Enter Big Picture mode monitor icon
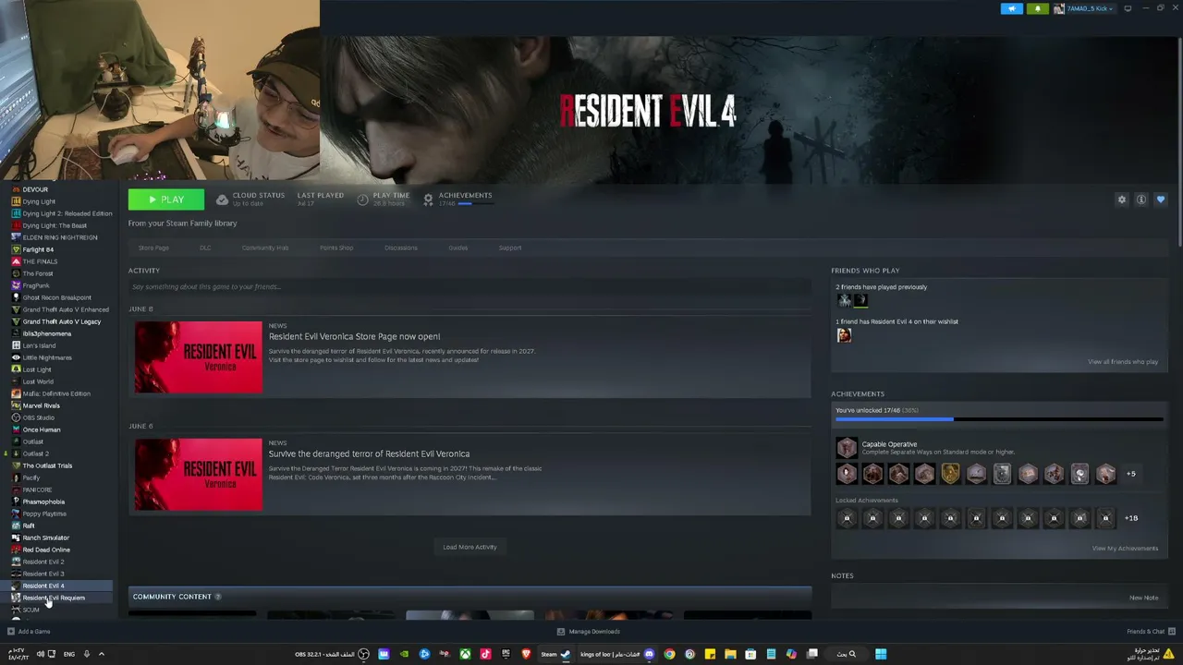The image size is (1183, 665). pos(1128,8)
